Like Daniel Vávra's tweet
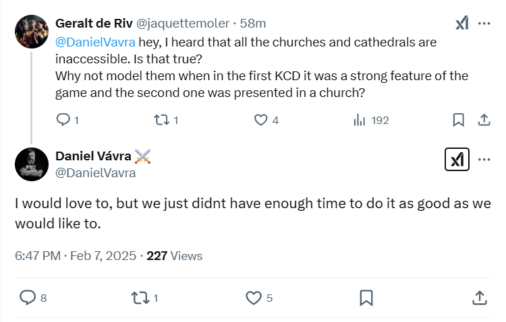Screen dimensions: 506x322 click(x=253, y=297)
